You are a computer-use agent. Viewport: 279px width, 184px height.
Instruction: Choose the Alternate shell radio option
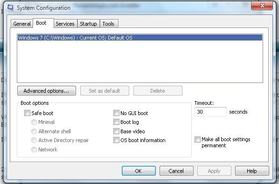(34, 131)
